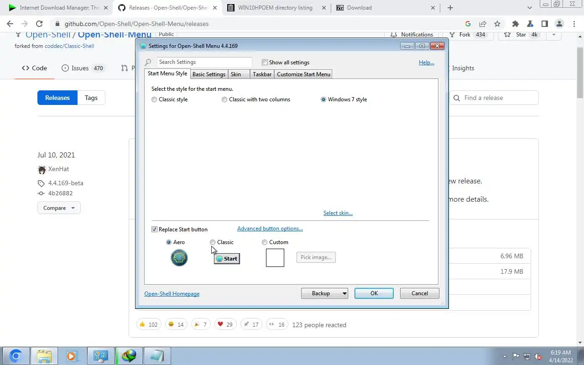Cancel the settings dialog

point(420,293)
